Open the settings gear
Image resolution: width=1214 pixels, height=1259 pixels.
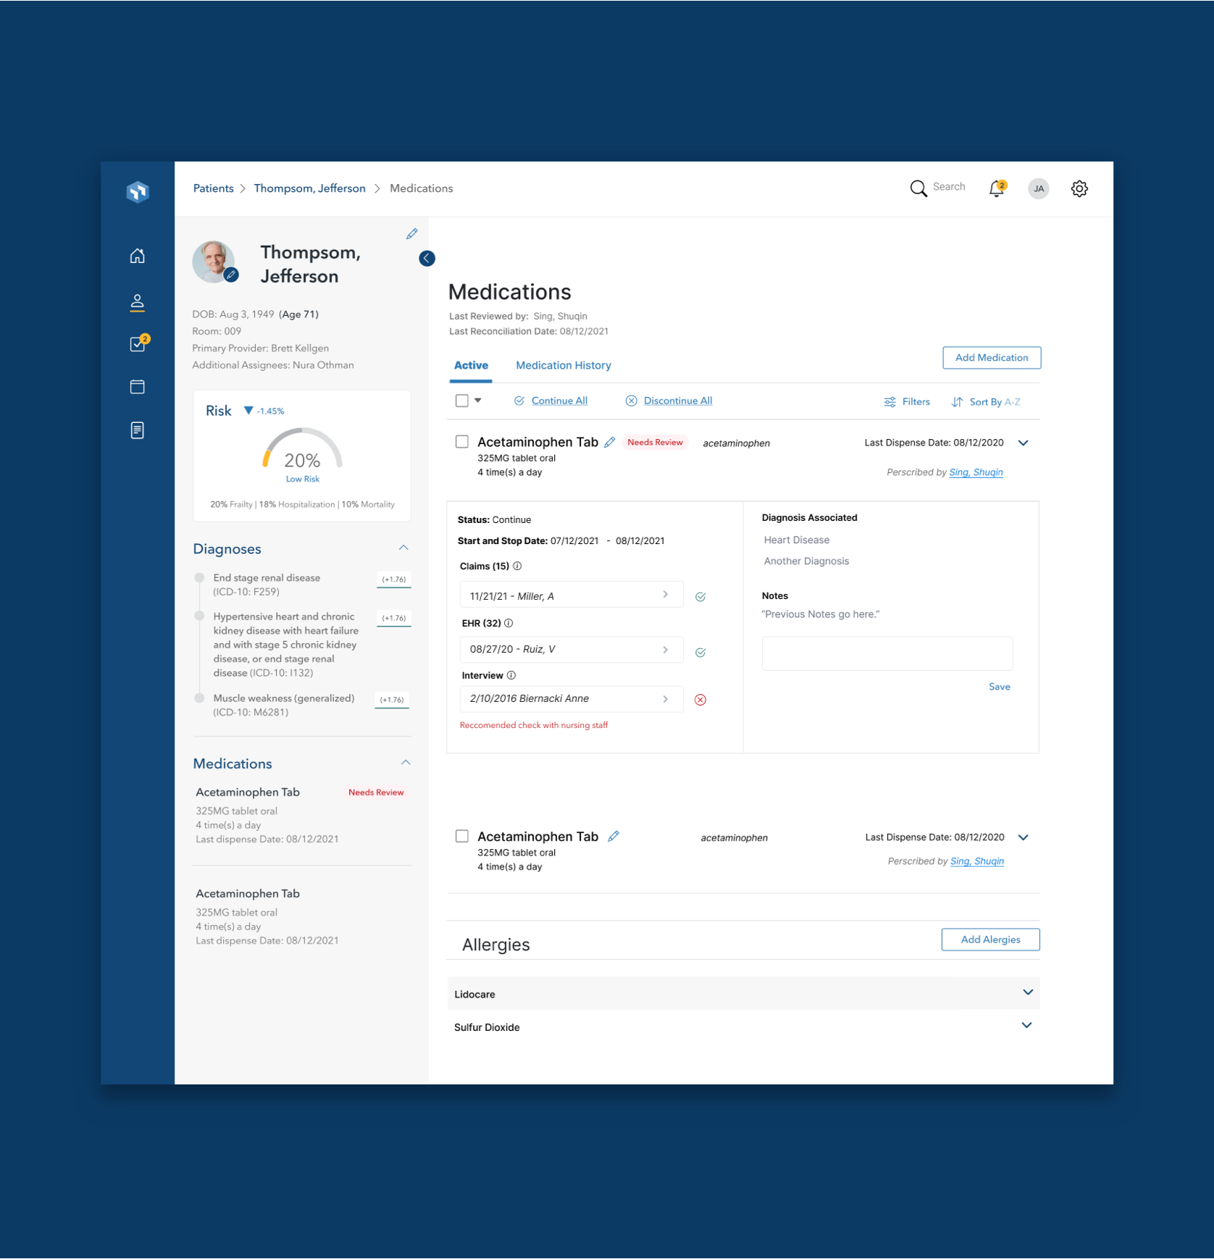[x=1079, y=188]
